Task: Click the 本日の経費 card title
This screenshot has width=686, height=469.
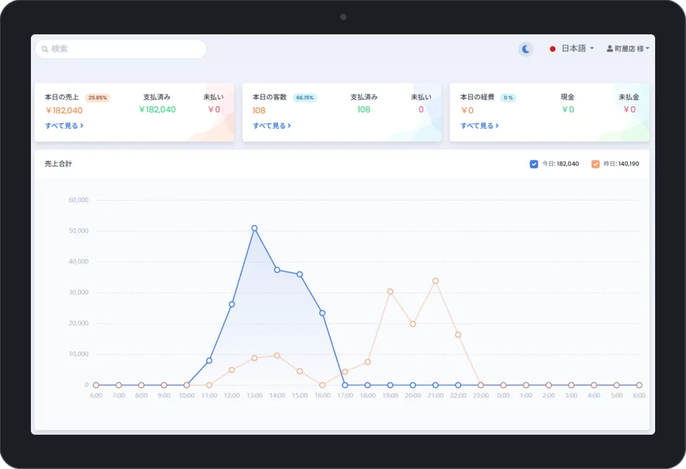Action: pos(477,97)
